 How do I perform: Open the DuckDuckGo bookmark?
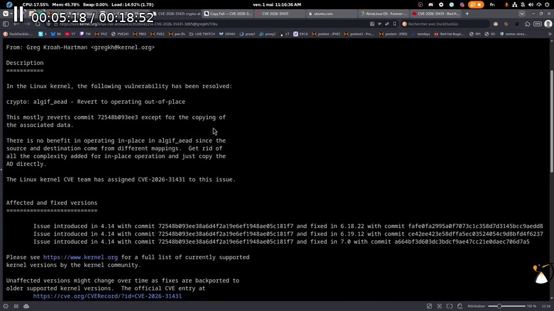pos(18,34)
